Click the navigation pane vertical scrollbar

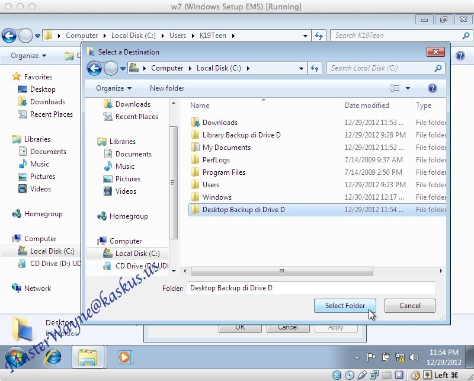(x=173, y=183)
